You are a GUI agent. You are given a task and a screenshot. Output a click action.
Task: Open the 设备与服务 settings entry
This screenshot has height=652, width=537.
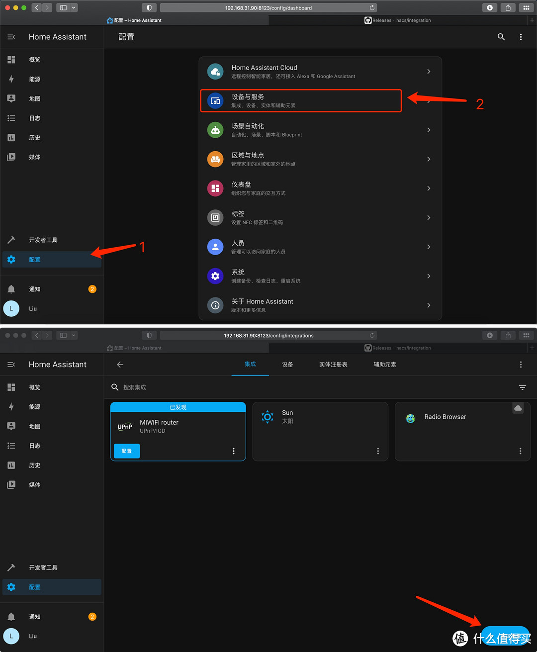pyautogui.click(x=300, y=100)
